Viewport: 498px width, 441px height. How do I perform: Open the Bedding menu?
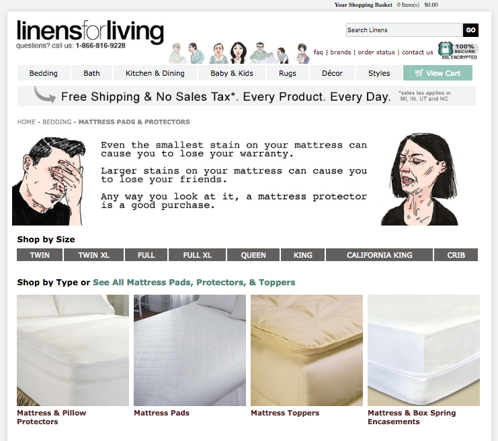click(x=44, y=73)
